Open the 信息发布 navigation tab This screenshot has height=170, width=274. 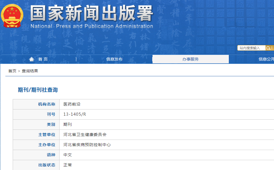114,59
